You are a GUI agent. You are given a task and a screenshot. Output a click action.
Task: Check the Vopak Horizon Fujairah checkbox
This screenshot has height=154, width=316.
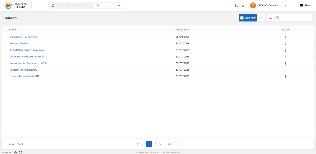coord(5,63)
